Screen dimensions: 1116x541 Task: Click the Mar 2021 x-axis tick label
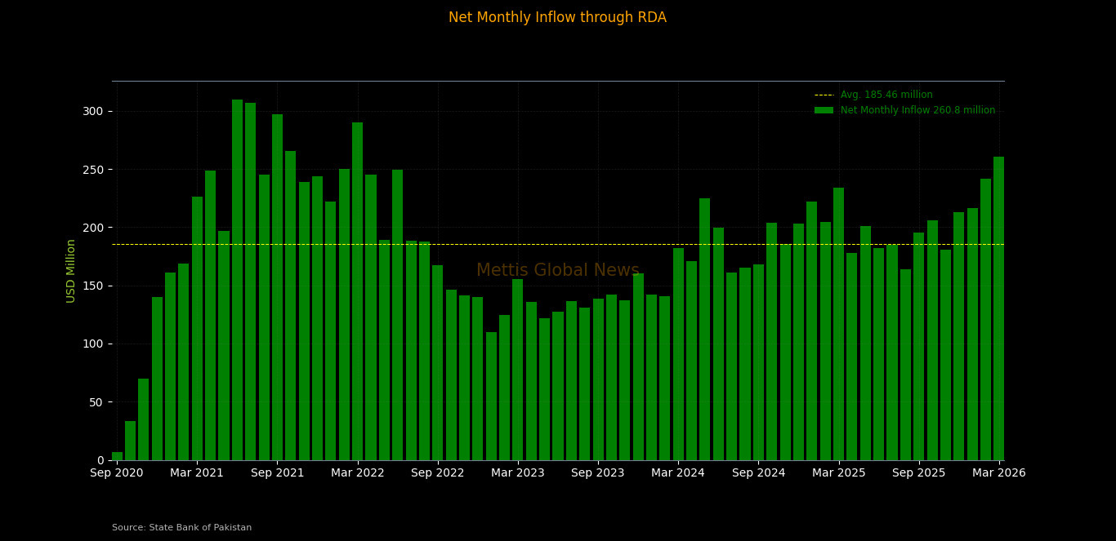(197, 473)
